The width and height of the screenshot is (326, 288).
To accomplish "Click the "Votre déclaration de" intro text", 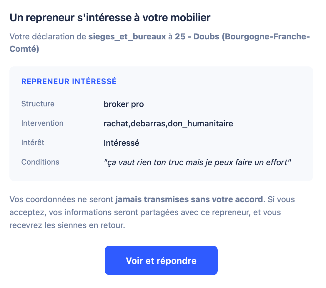I will 47,37.
